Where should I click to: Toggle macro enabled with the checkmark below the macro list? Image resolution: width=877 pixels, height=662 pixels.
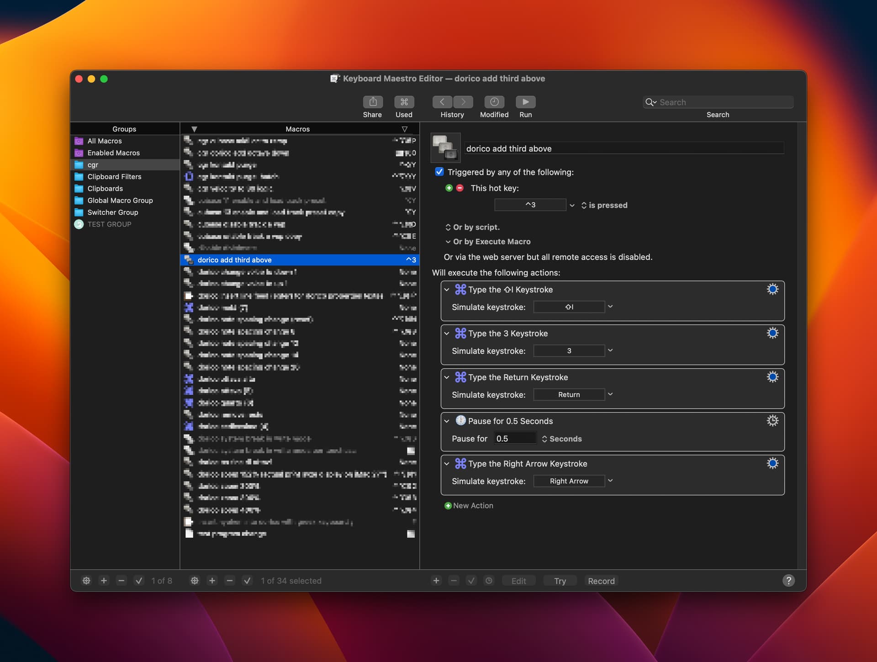click(247, 580)
